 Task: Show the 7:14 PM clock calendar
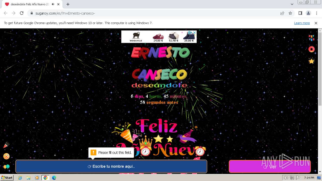coord(309,178)
